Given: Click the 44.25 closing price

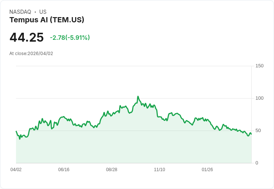Looking at the screenshot, I should [x=26, y=38].
